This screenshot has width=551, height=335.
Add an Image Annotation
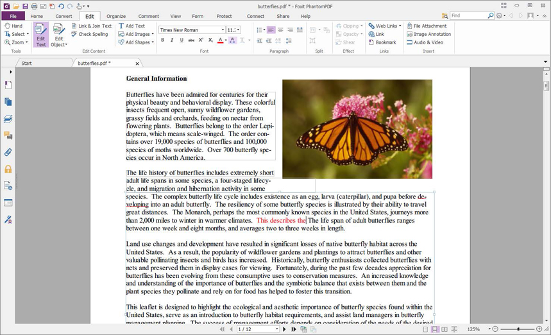click(x=428, y=34)
